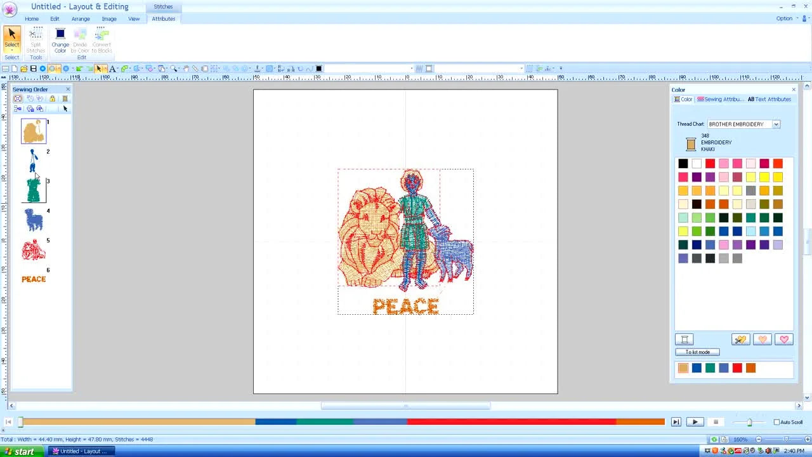Select the Text tool in the toolbar
The width and height of the screenshot is (812, 457).
(112, 68)
